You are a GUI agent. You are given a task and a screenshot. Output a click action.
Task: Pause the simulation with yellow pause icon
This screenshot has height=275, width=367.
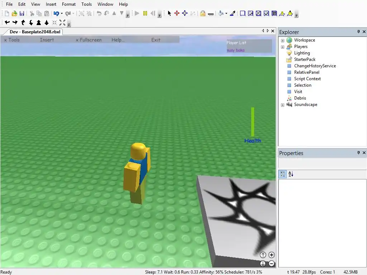(x=145, y=13)
